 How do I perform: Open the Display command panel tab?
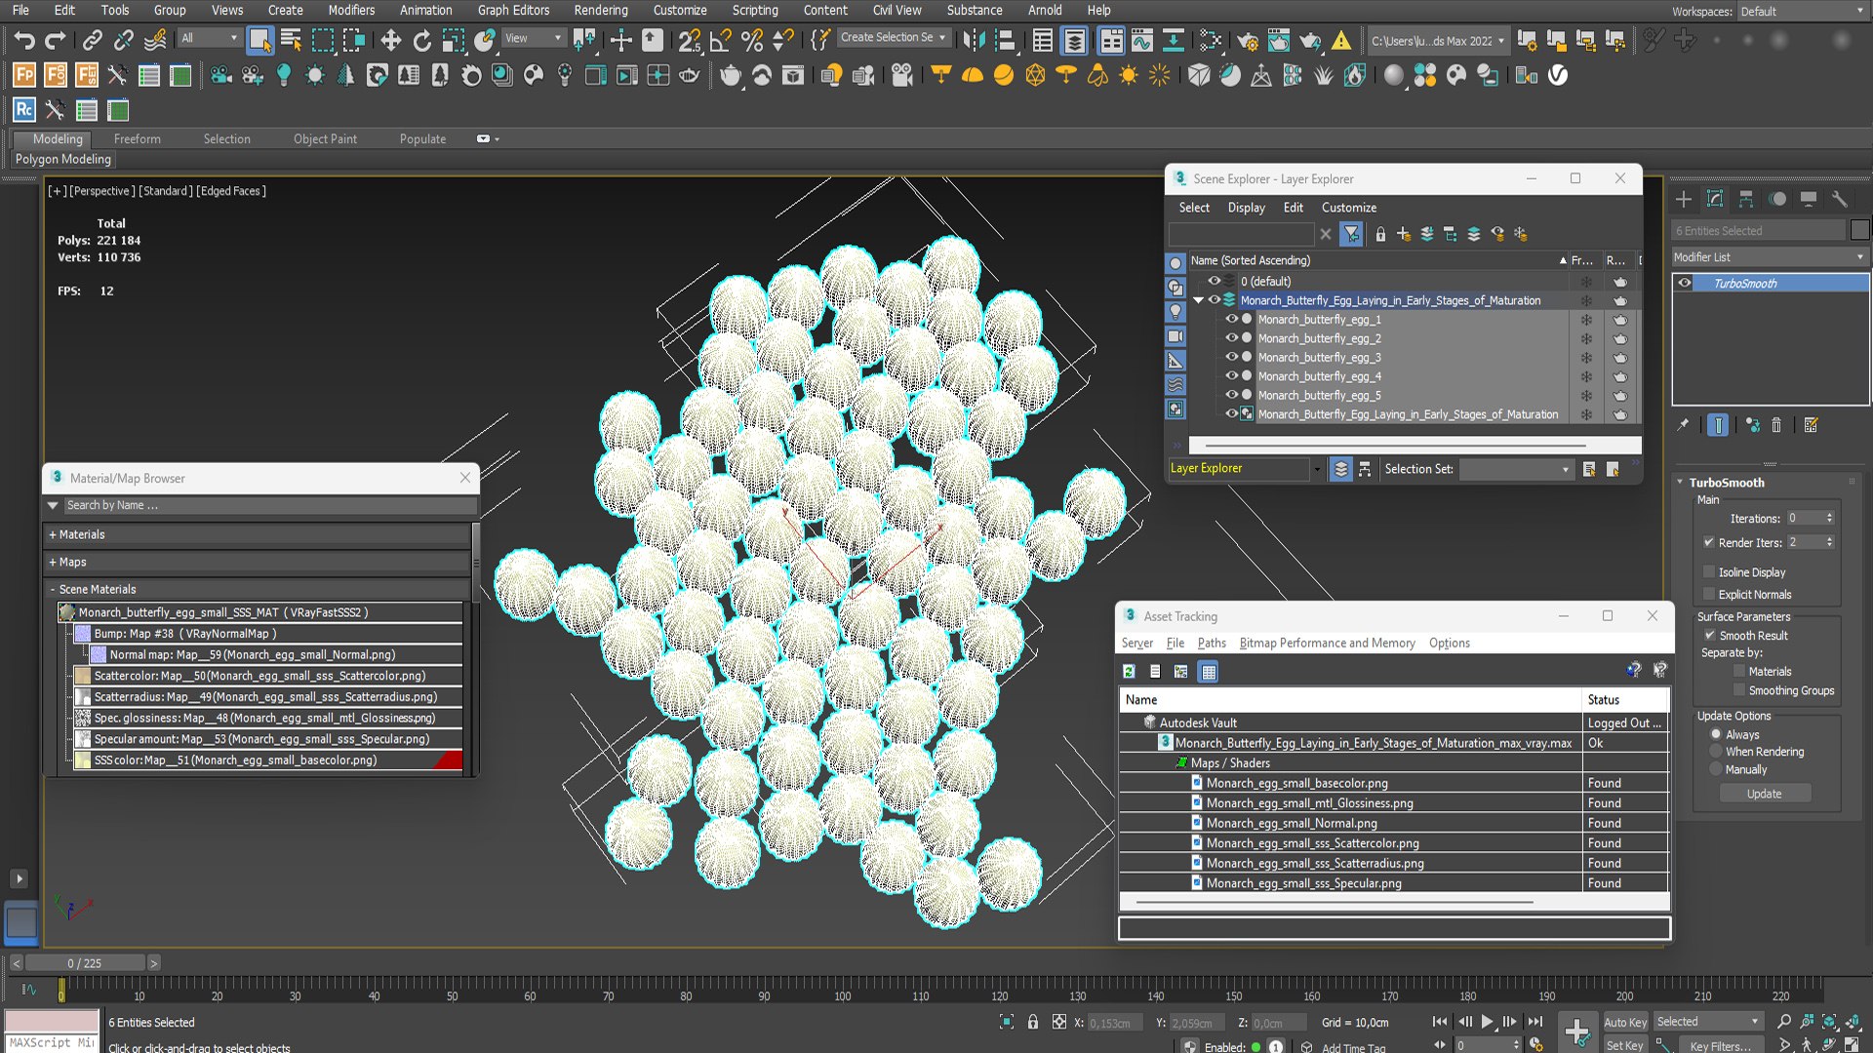(x=1809, y=199)
